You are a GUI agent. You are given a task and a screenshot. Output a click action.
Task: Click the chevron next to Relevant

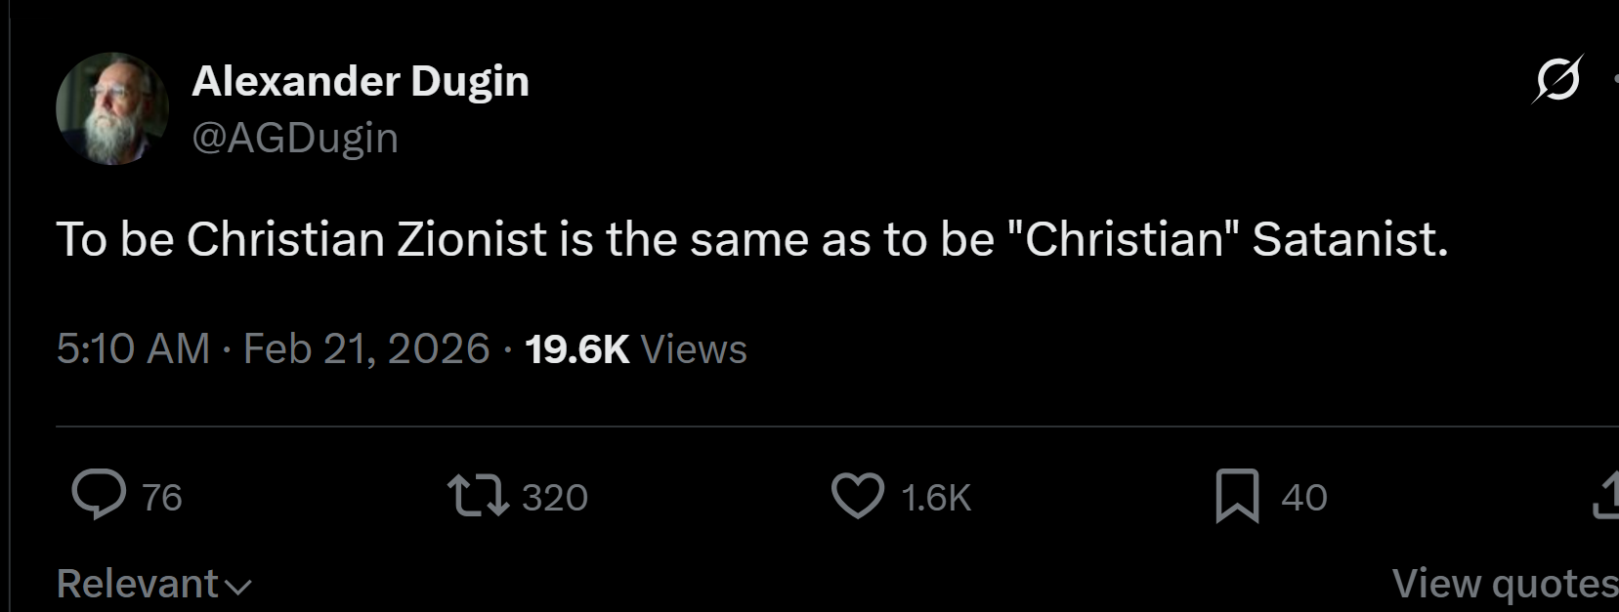237,587
